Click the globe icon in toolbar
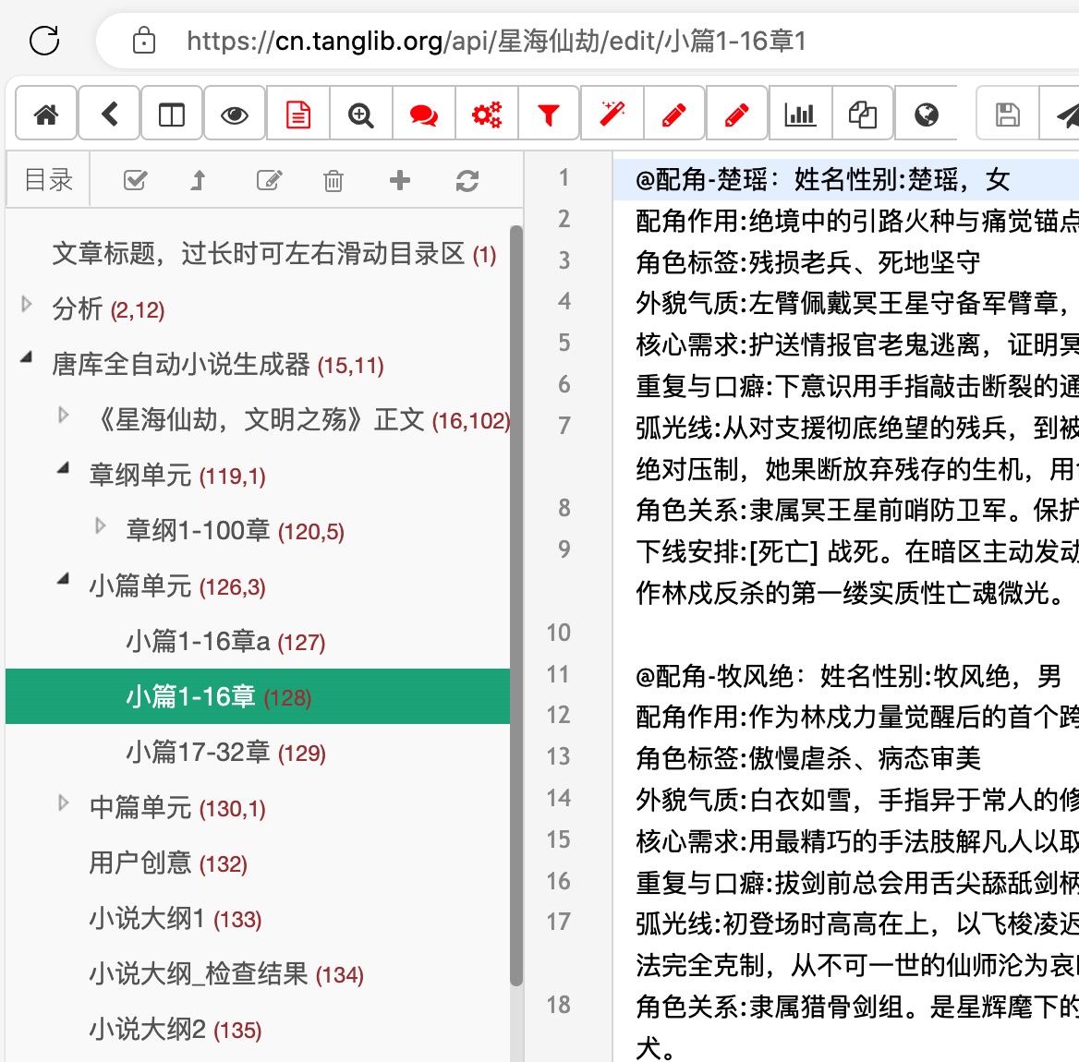 click(927, 115)
